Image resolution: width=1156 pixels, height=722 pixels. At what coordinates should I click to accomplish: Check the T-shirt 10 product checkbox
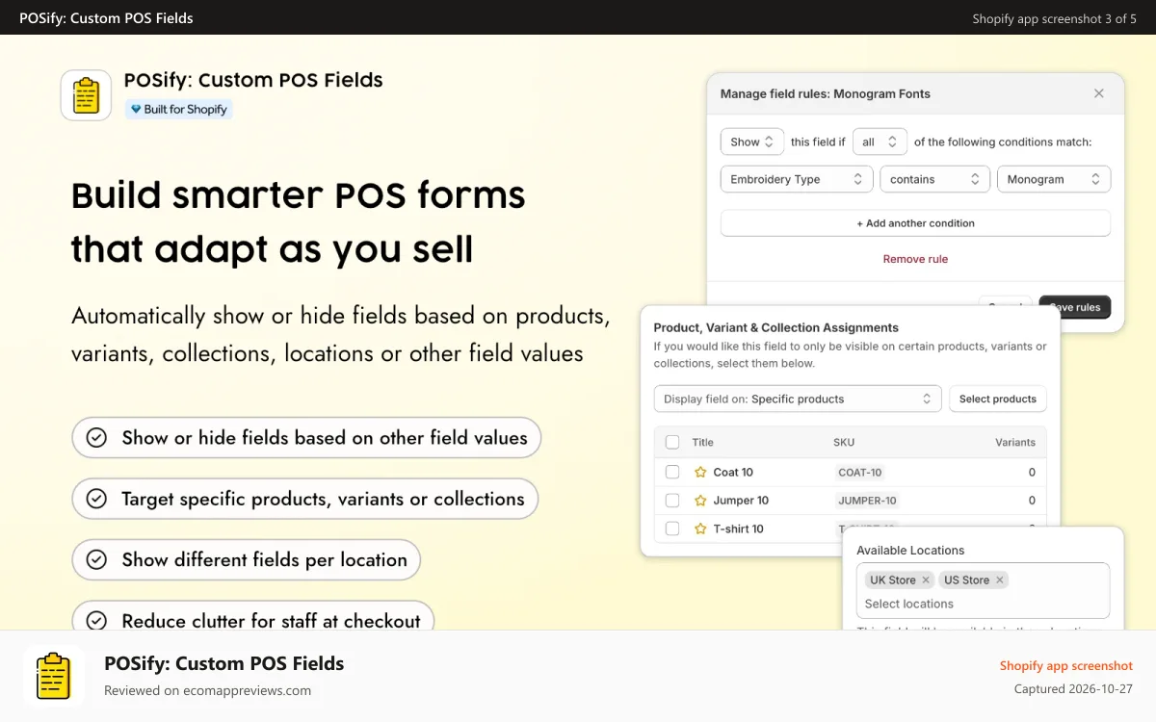coord(672,529)
